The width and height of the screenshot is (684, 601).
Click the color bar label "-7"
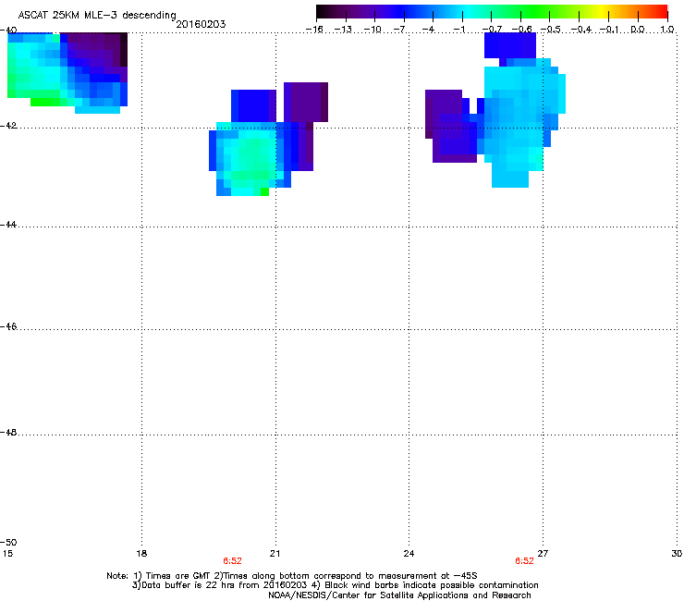[401, 30]
